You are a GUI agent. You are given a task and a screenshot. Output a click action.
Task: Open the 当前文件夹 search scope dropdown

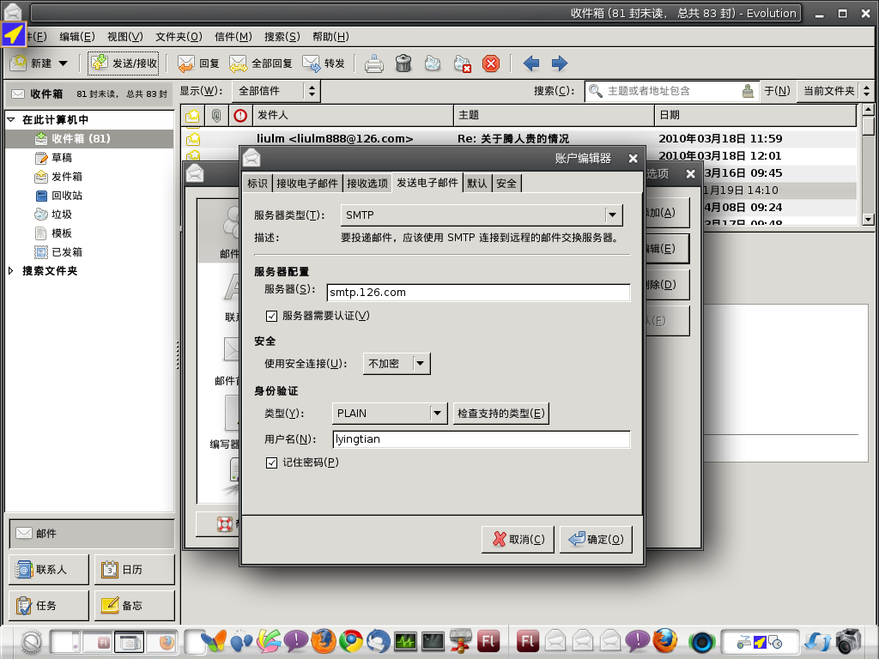click(834, 91)
